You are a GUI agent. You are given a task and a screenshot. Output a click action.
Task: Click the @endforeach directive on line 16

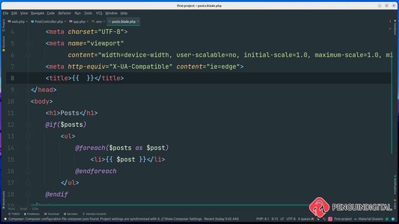(x=95, y=171)
